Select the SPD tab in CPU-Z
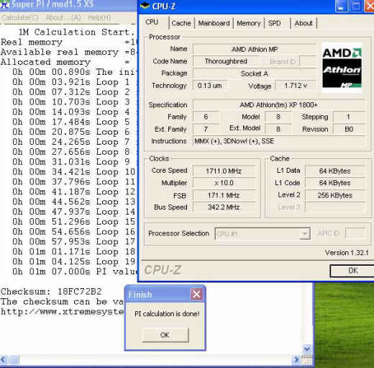This screenshot has width=374, height=368. (275, 23)
